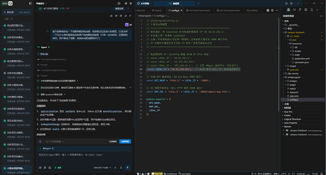Expand the Java Projects section
This screenshot has height=175, width=326.
(x=290, y=123)
